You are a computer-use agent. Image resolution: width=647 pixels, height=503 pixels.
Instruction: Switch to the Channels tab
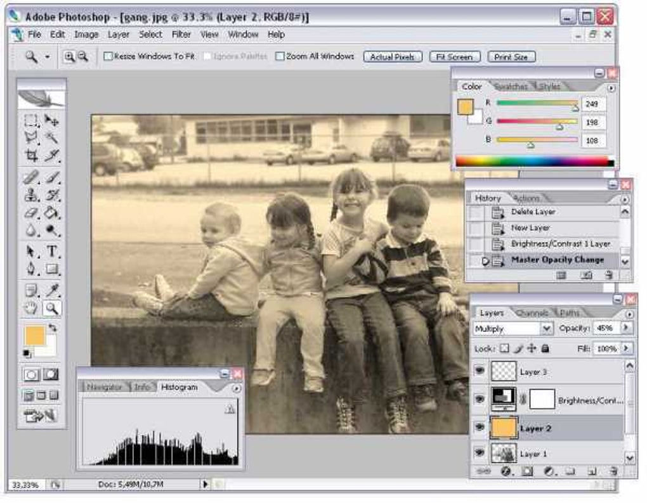tap(532, 313)
